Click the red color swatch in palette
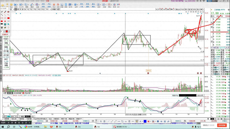This screenshot has width=230, height=129. point(6,31)
